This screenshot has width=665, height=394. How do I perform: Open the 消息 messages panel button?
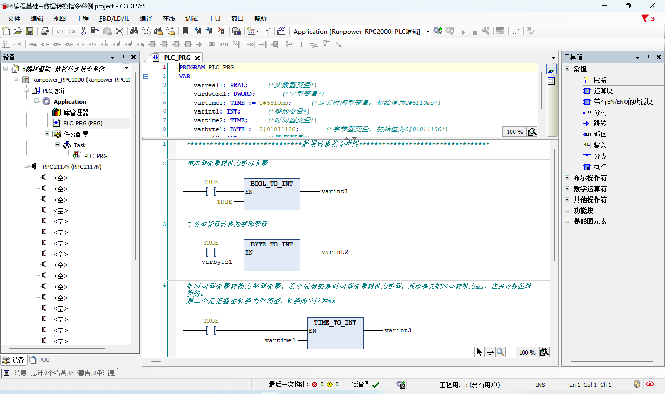click(60, 373)
